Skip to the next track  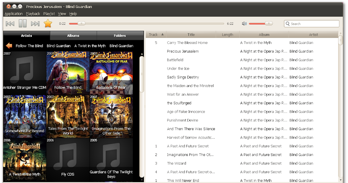(x=35, y=24)
